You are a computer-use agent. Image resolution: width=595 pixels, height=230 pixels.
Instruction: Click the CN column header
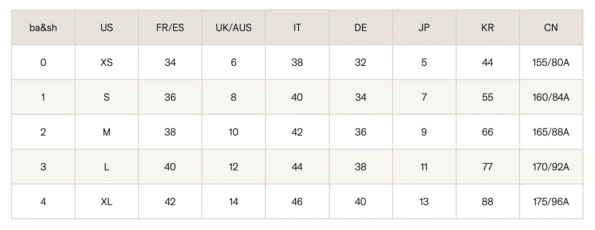click(x=551, y=28)
